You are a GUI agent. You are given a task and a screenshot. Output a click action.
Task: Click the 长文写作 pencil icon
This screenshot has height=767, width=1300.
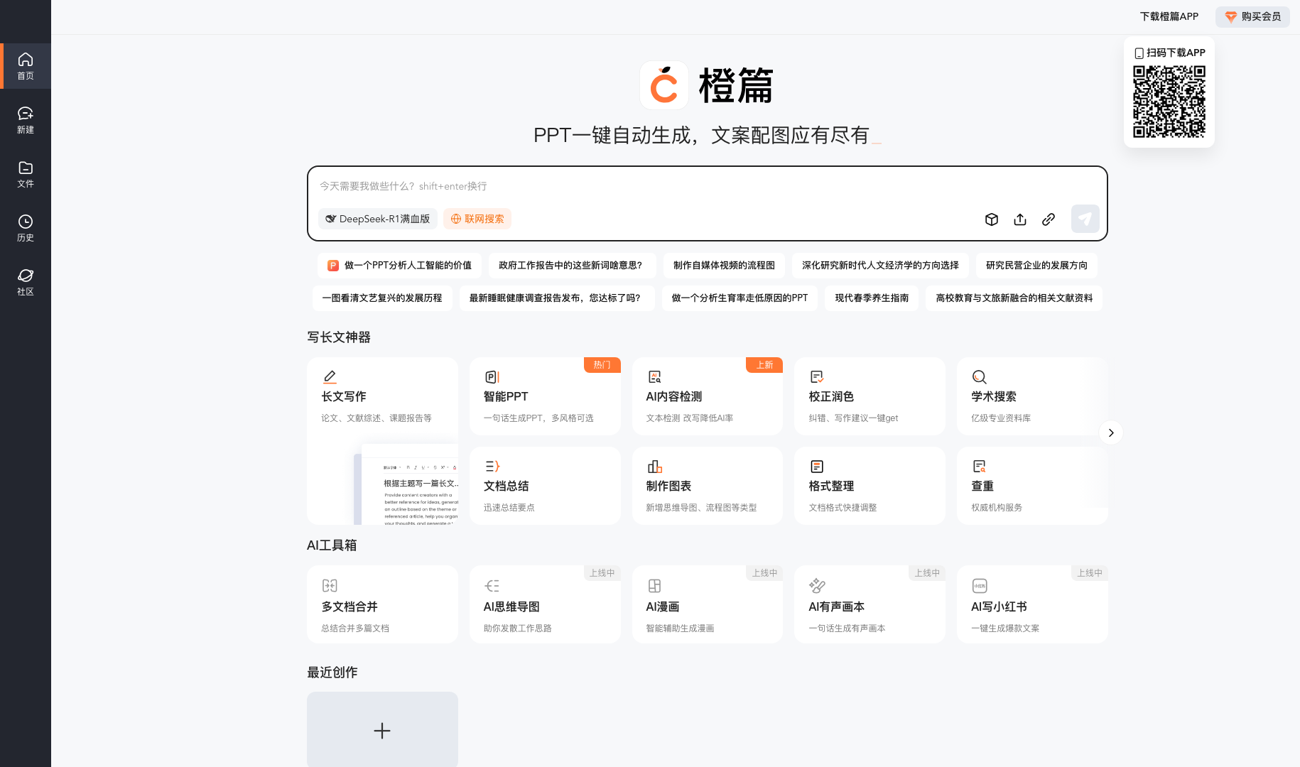point(330,377)
